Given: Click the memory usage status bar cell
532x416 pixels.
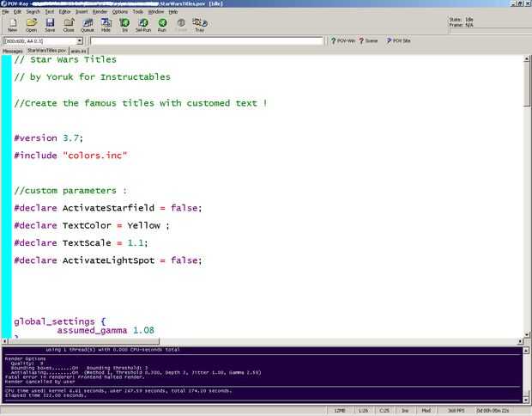Looking at the screenshot, I should pyautogui.click(x=340, y=411).
